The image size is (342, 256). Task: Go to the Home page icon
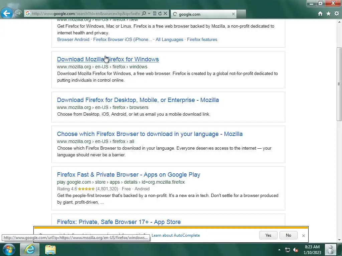tap(320, 14)
